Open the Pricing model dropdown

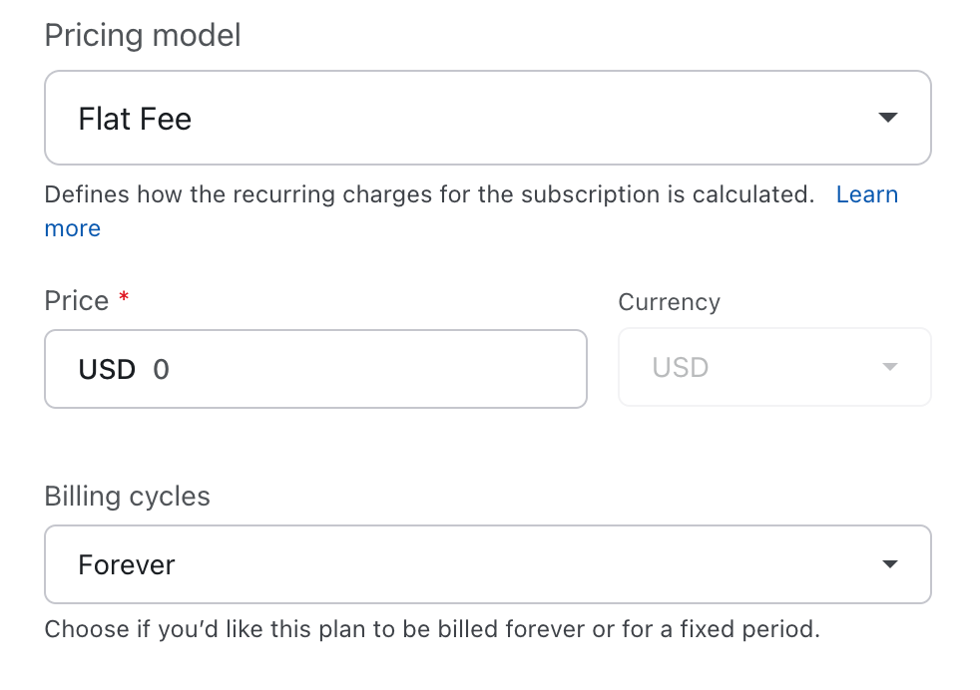(x=487, y=118)
